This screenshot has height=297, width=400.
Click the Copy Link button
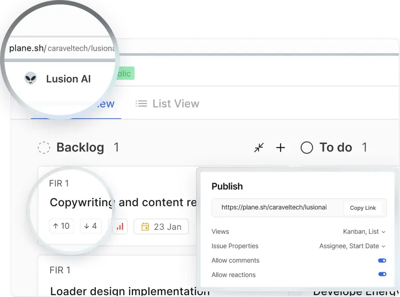(x=363, y=208)
